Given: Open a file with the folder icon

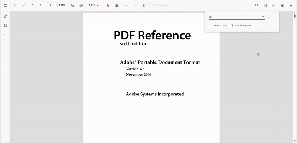Looking at the screenshot, I should pos(6,5).
